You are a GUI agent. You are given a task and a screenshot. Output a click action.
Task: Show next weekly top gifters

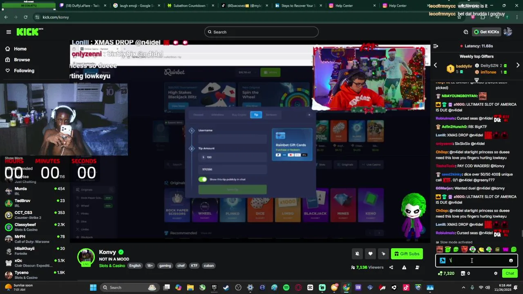pos(518,65)
